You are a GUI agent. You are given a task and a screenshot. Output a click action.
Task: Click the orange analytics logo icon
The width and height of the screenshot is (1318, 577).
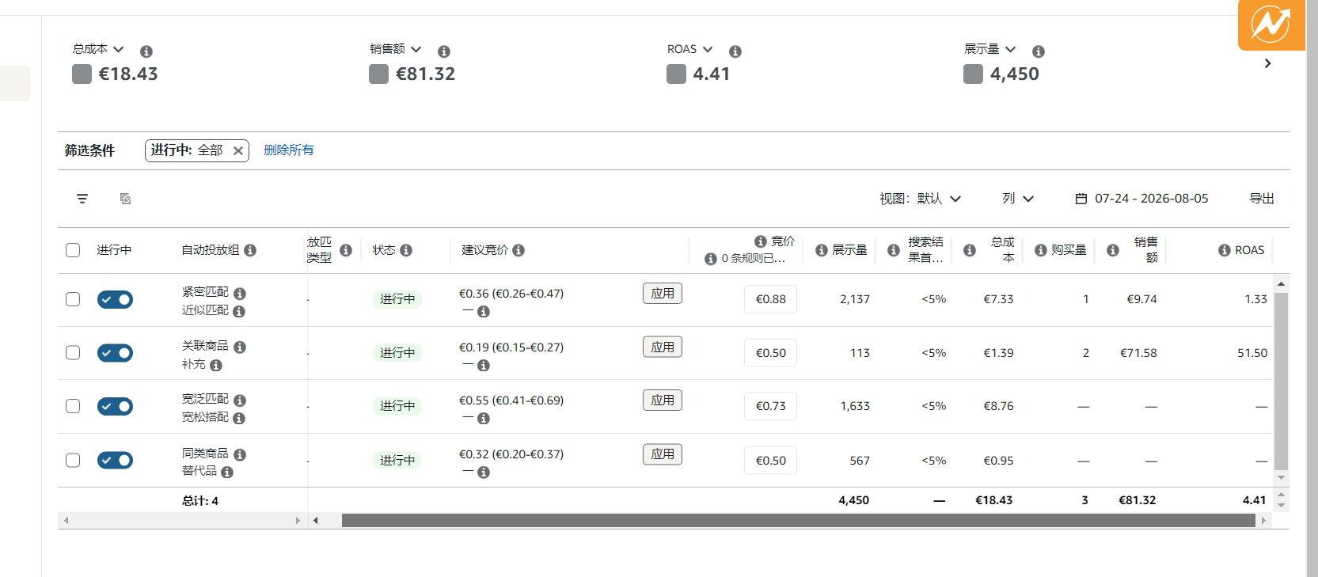1271,25
